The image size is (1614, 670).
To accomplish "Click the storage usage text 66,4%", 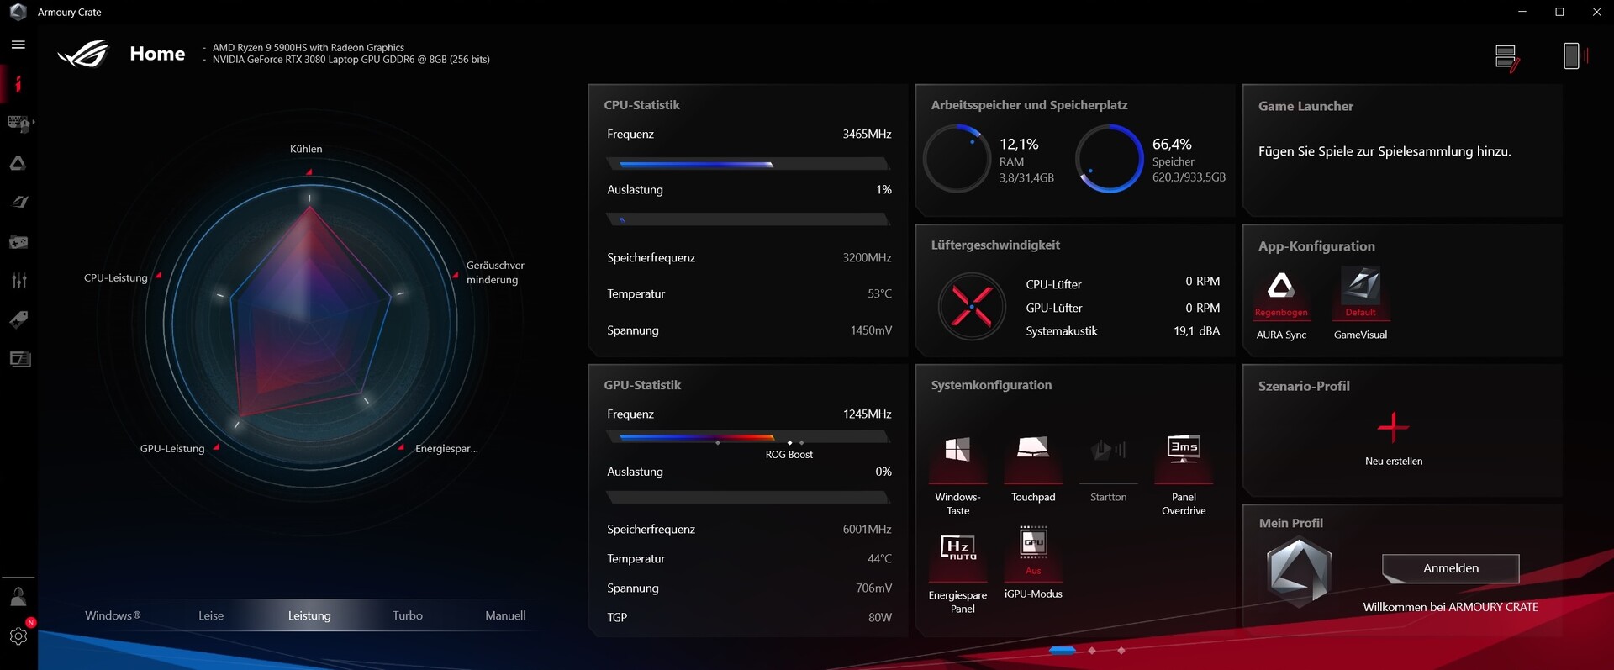I will point(1172,144).
